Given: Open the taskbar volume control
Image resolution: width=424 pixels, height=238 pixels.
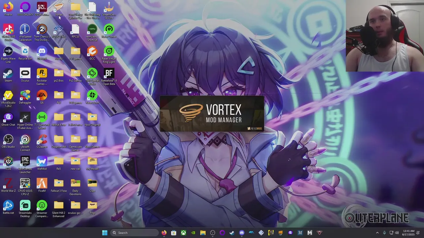Looking at the screenshot, I should (397, 233).
